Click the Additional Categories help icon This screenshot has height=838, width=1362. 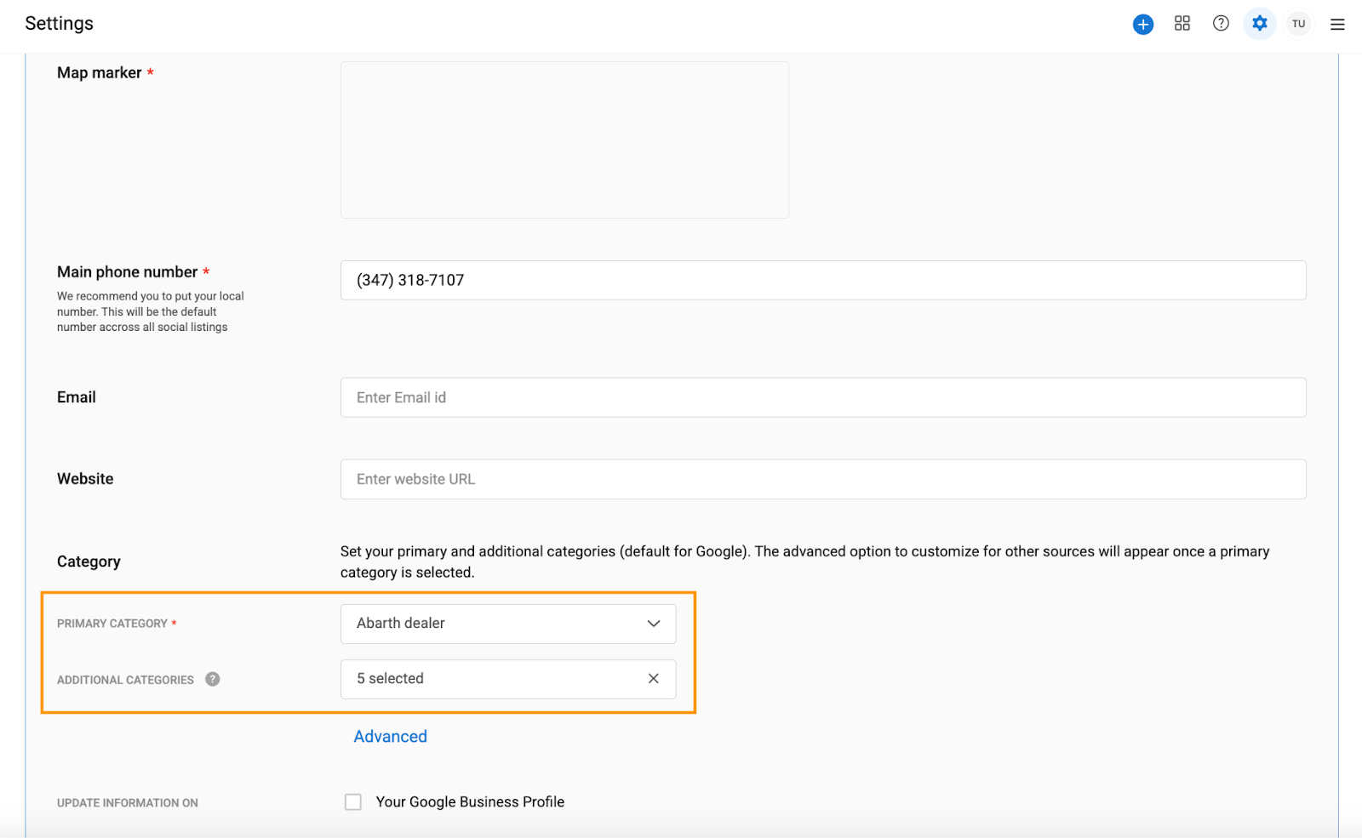(x=213, y=679)
